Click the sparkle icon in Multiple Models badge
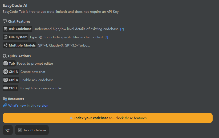 (x=6, y=45)
